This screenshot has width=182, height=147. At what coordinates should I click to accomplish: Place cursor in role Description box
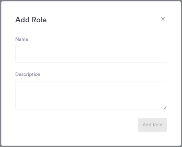tap(91, 95)
